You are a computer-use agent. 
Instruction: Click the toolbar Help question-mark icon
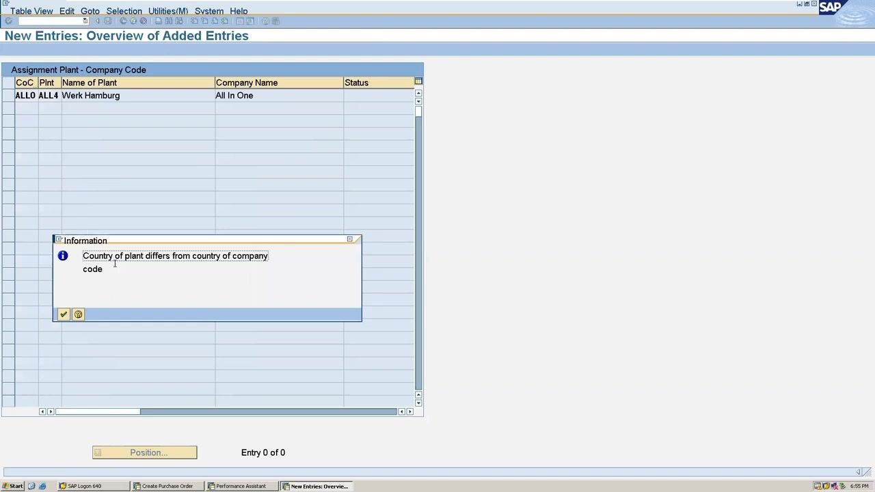pyautogui.click(x=265, y=21)
